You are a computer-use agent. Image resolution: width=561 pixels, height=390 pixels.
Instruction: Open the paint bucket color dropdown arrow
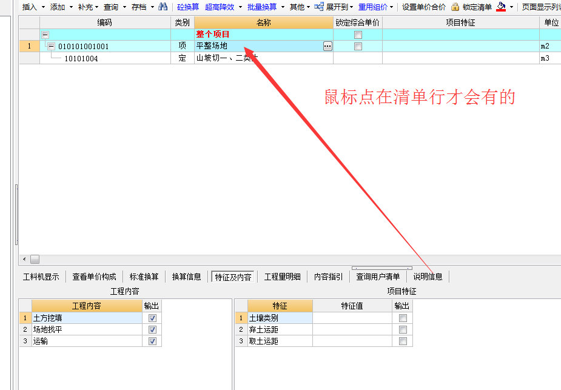point(511,7)
